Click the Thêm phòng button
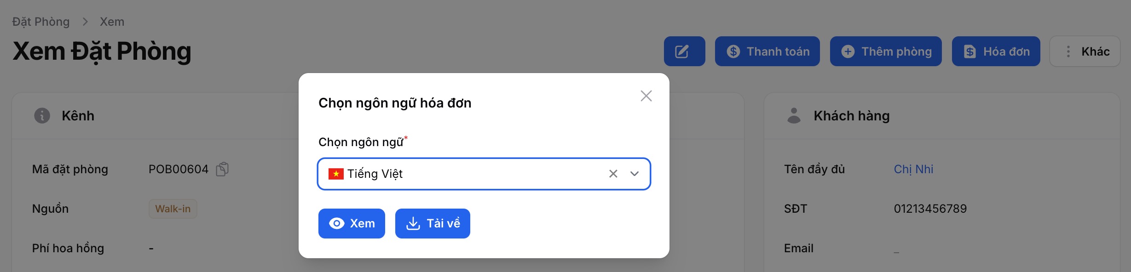This screenshot has height=272, width=1131. 886,51
